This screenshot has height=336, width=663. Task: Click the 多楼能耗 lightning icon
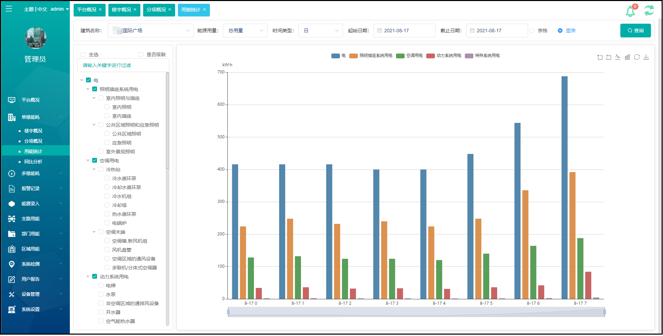pyautogui.click(x=12, y=174)
